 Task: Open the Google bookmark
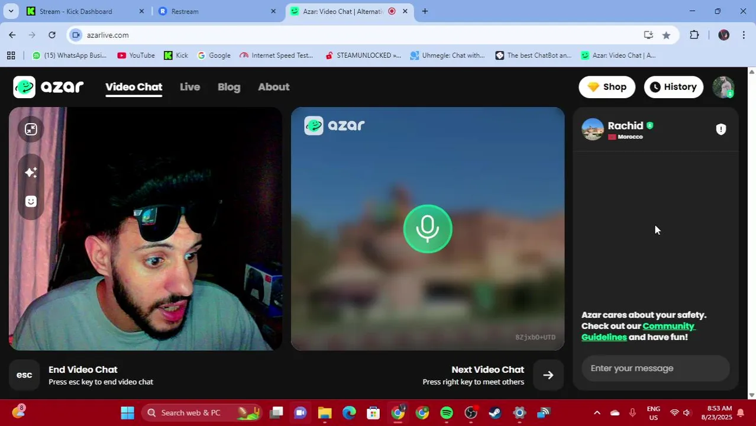tap(214, 56)
